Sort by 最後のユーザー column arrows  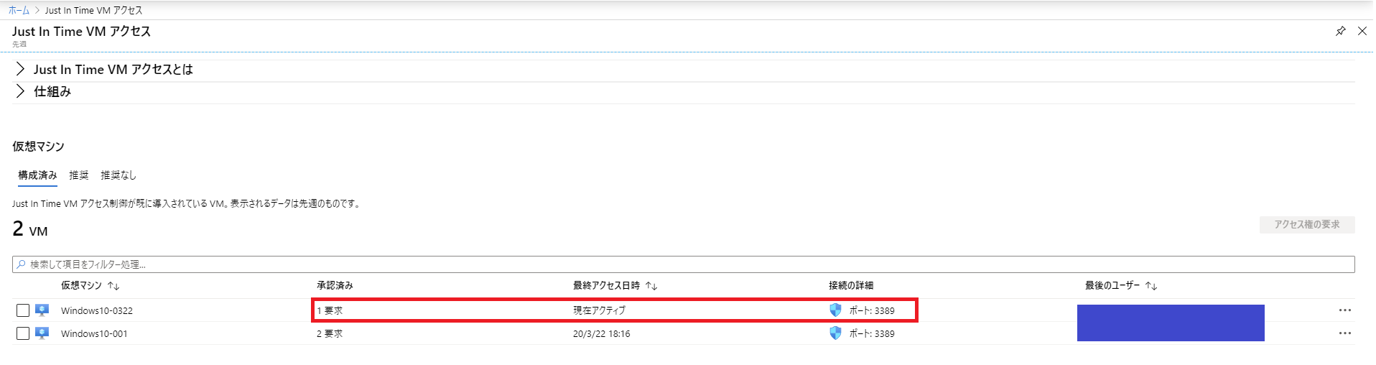click(1151, 286)
